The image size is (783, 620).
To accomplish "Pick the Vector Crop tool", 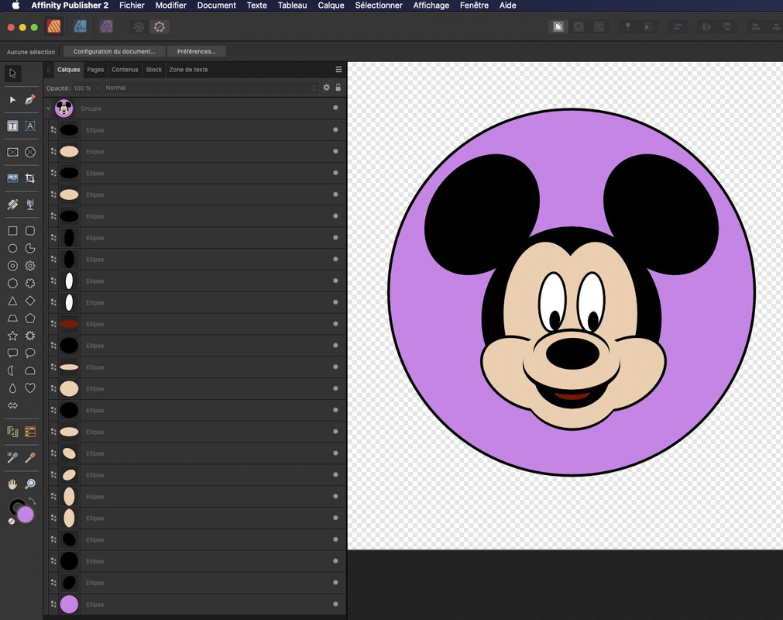I will (x=30, y=178).
